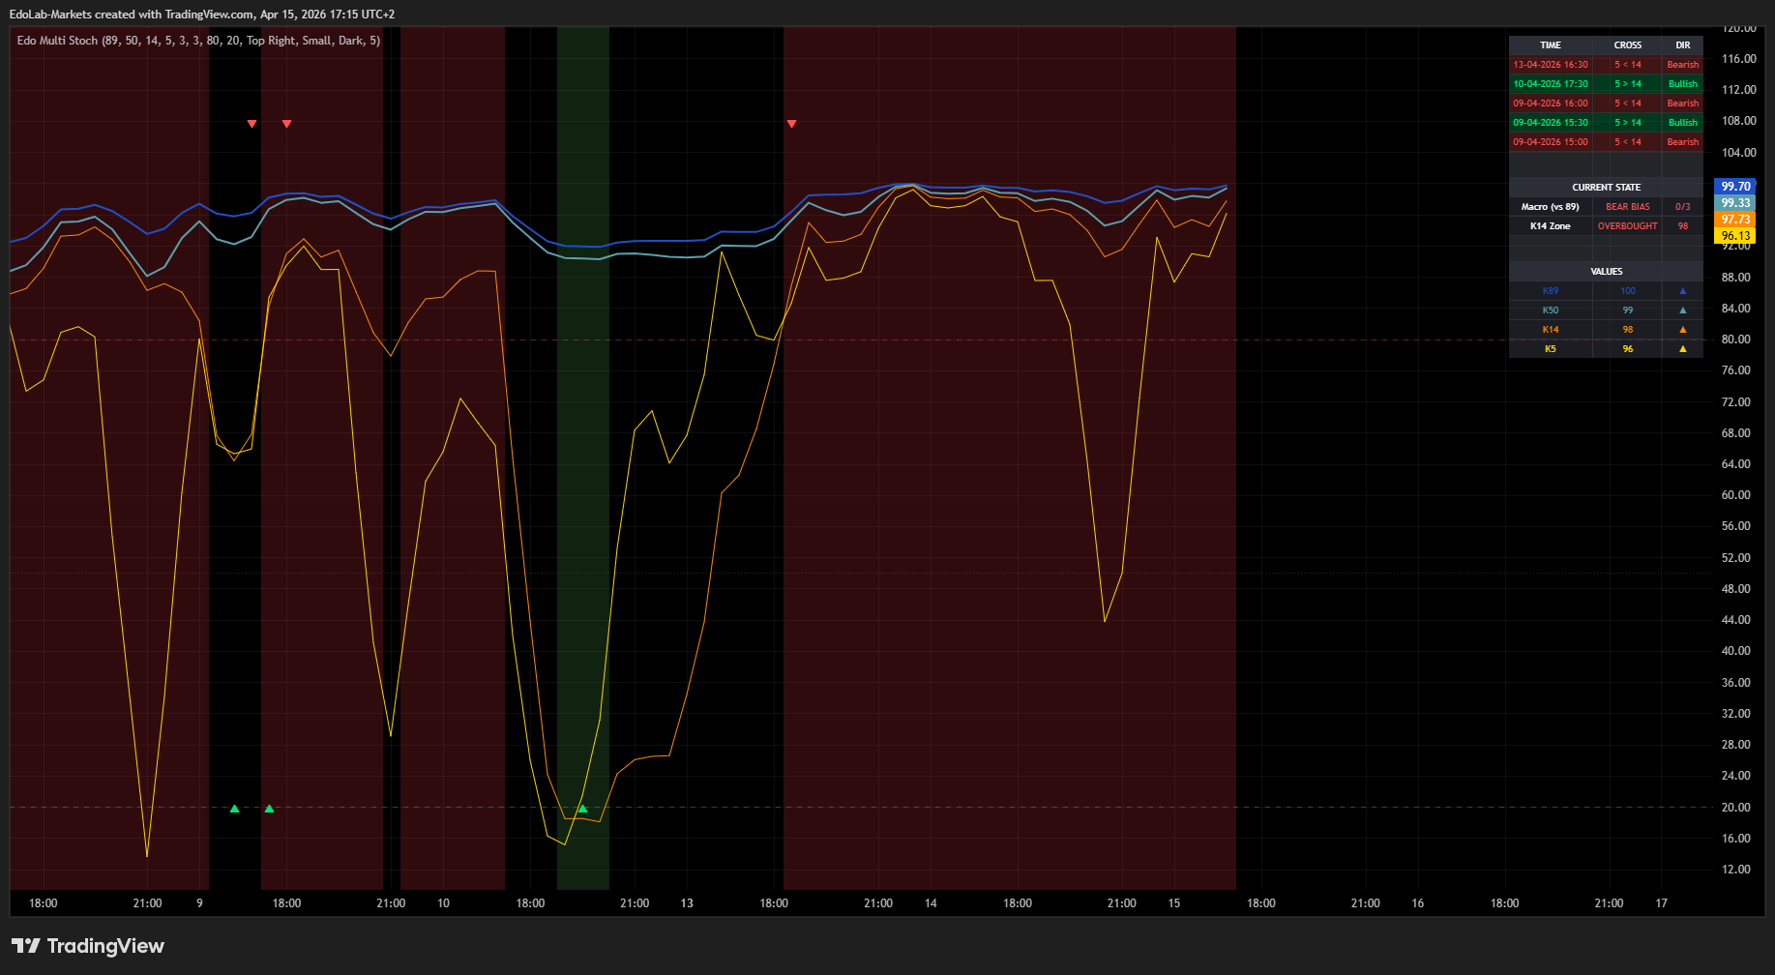Click the 116.00 level on the price axis

[x=1739, y=59]
